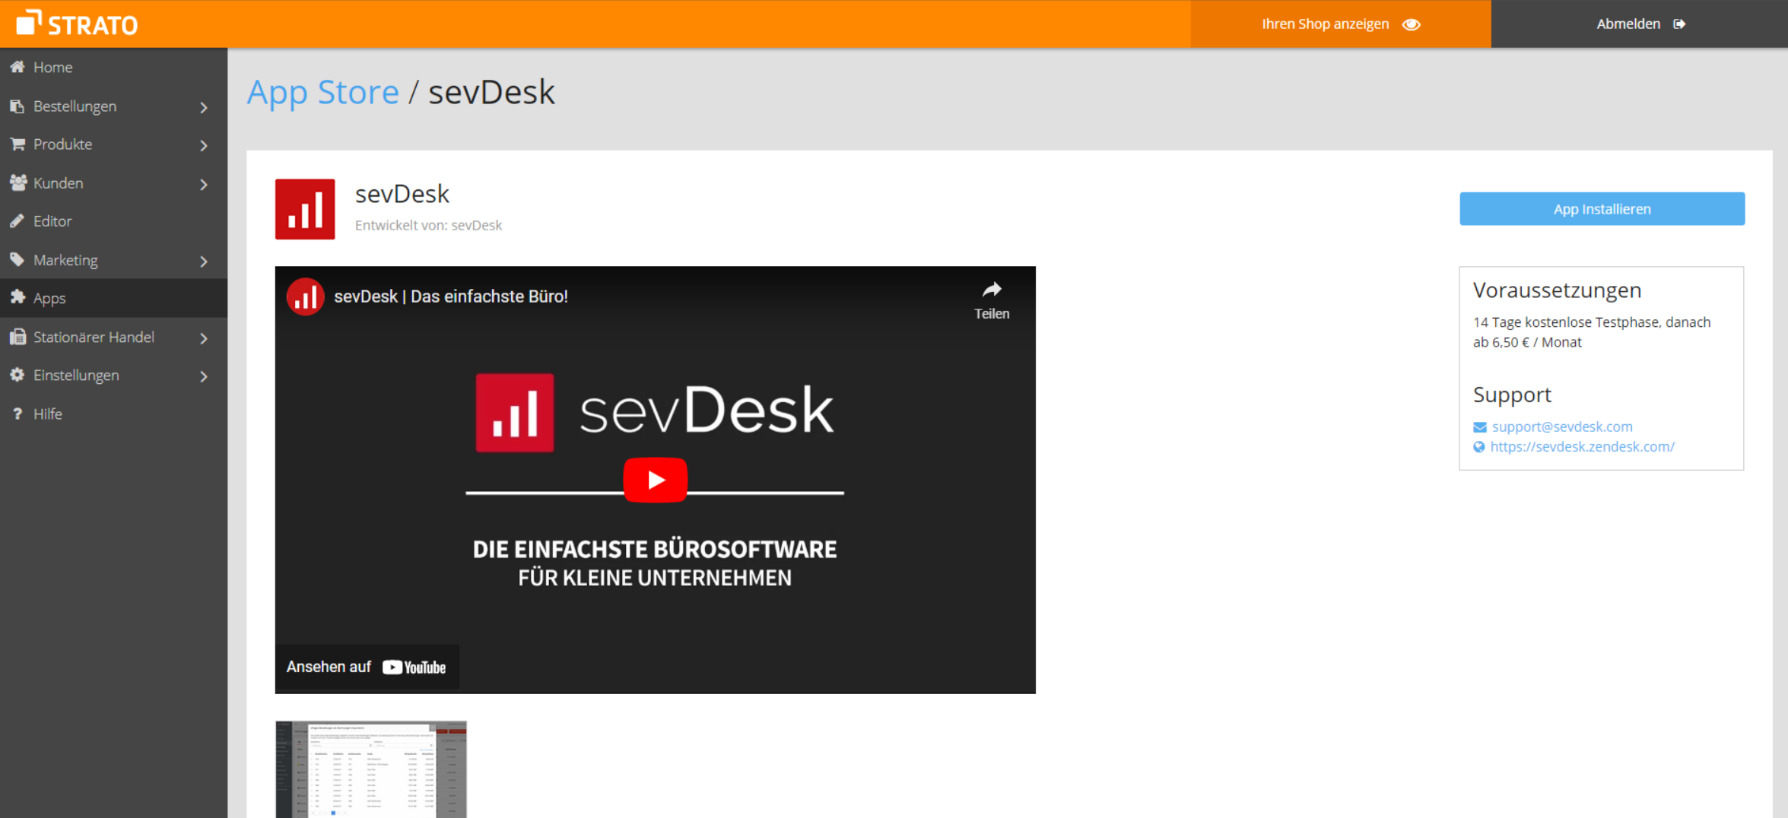
Task: Click the STRATO logo
Action: 77,24
